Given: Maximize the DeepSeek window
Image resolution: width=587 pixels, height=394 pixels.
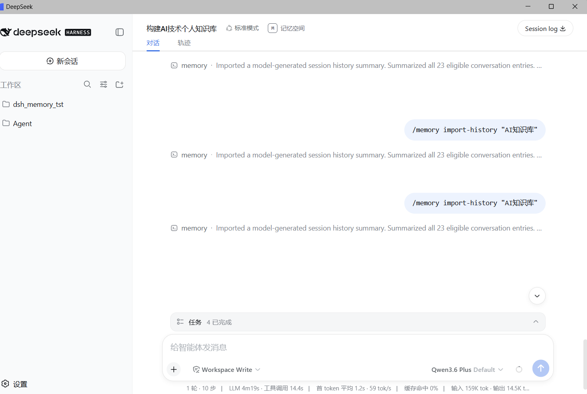Looking at the screenshot, I should [x=551, y=6].
